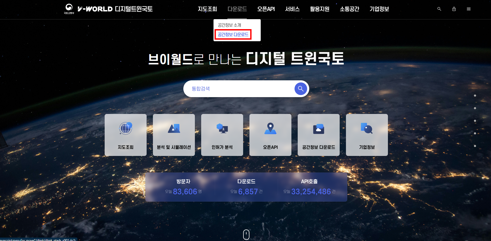491x241 pixels.
Task: Click the lock login icon
Action: (454, 9)
